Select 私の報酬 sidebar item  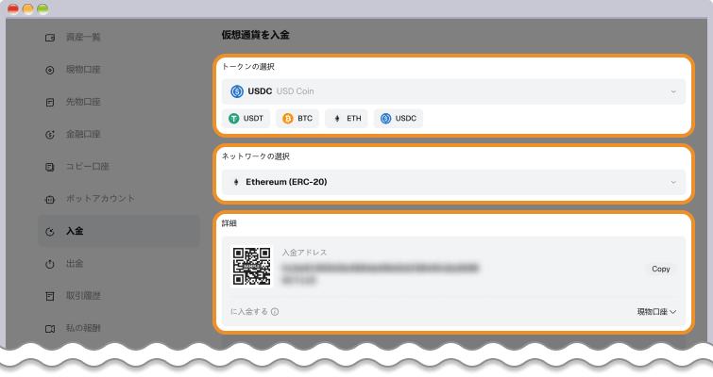coord(118,328)
